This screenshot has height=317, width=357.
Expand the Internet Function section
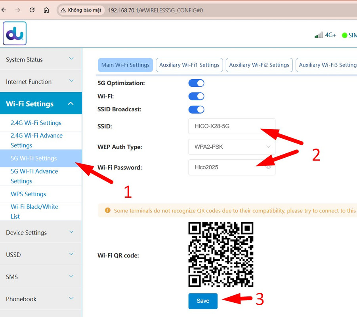pos(41,82)
